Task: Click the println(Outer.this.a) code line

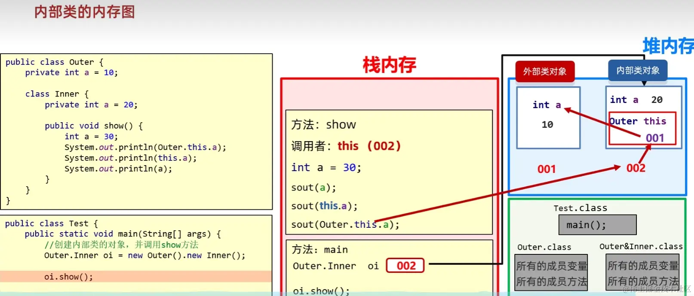Action: tap(145, 147)
